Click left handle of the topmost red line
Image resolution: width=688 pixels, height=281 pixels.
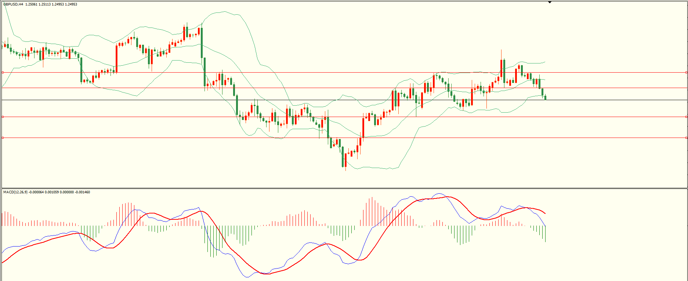click(3, 73)
